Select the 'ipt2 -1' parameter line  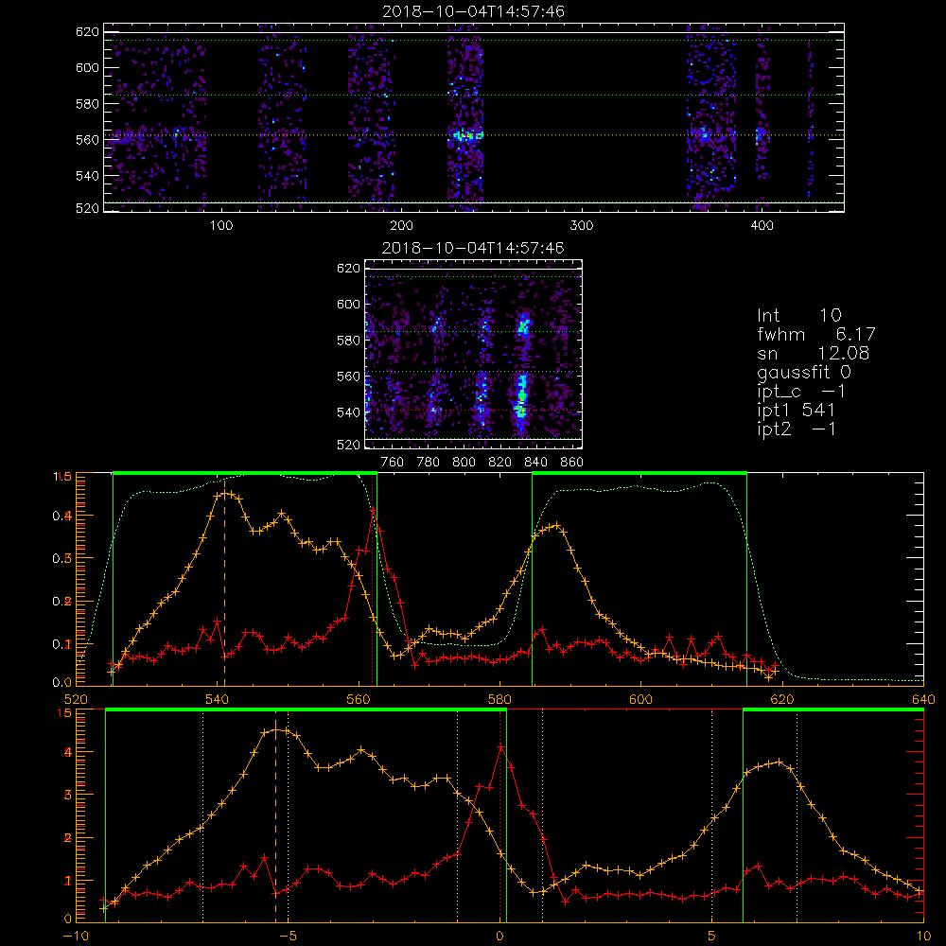[x=796, y=429]
